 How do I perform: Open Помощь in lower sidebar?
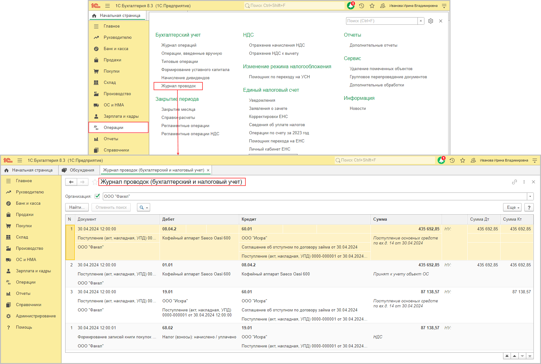pyautogui.click(x=31, y=327)
